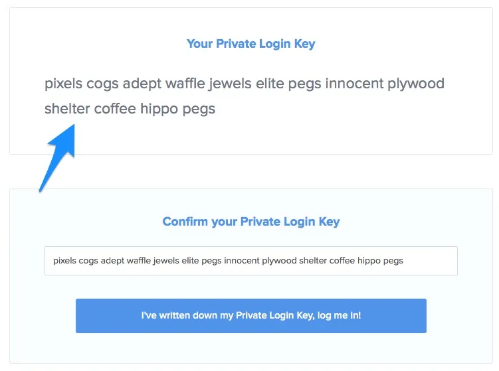The image size is (499, 371).
Task: Click the word "coffee" in the displayed key
Action: (x=115, y=109)
